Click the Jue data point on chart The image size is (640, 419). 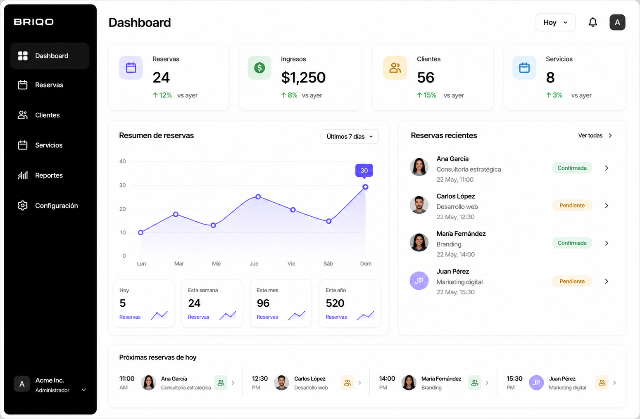(x=258, y=197)
